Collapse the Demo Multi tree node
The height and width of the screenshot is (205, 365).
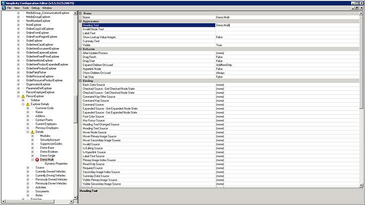pos(32,160)
